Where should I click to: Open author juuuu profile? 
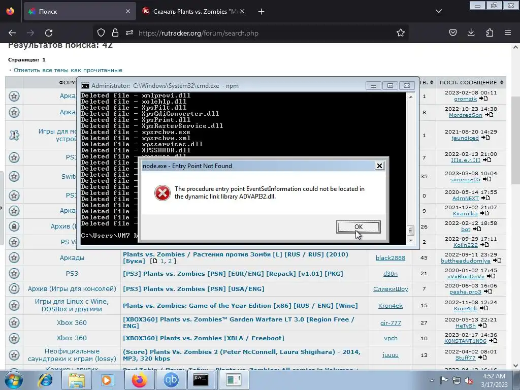391,355
